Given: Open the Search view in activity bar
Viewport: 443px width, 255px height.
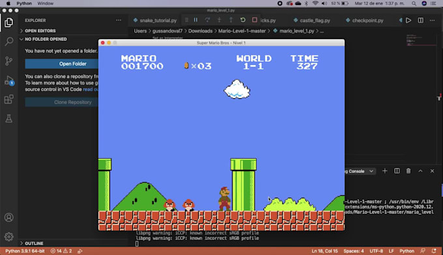Looking at the screenshot, I should click(8, 42).
